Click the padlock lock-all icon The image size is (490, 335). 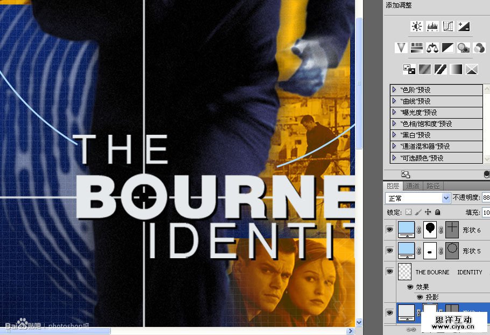pyautogui.click(x=438, y=212)
